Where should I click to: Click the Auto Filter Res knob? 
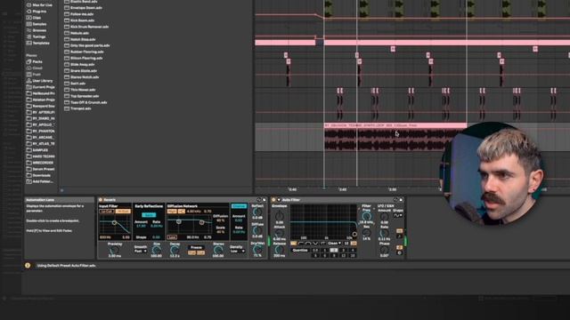366,233
